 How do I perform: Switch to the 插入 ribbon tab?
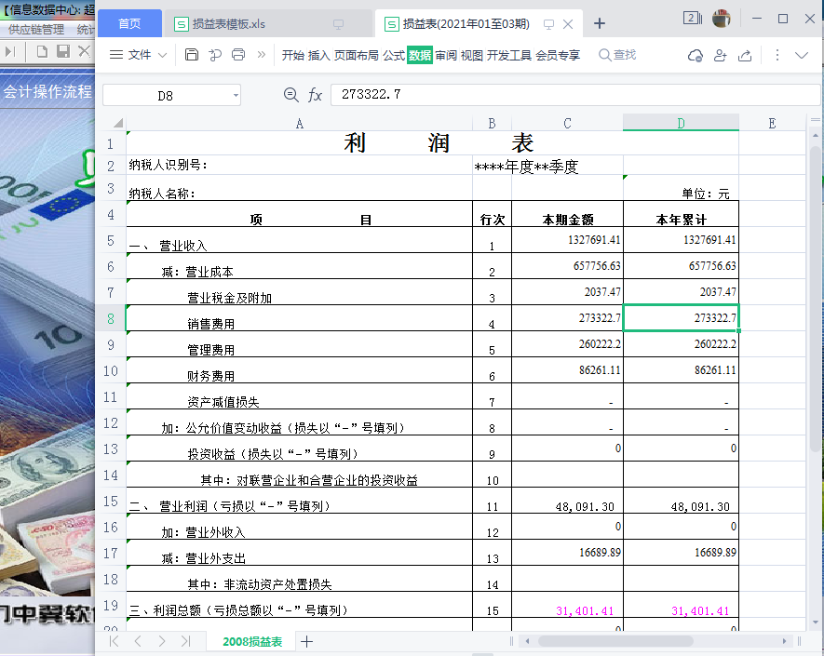[x=318, y=55]
